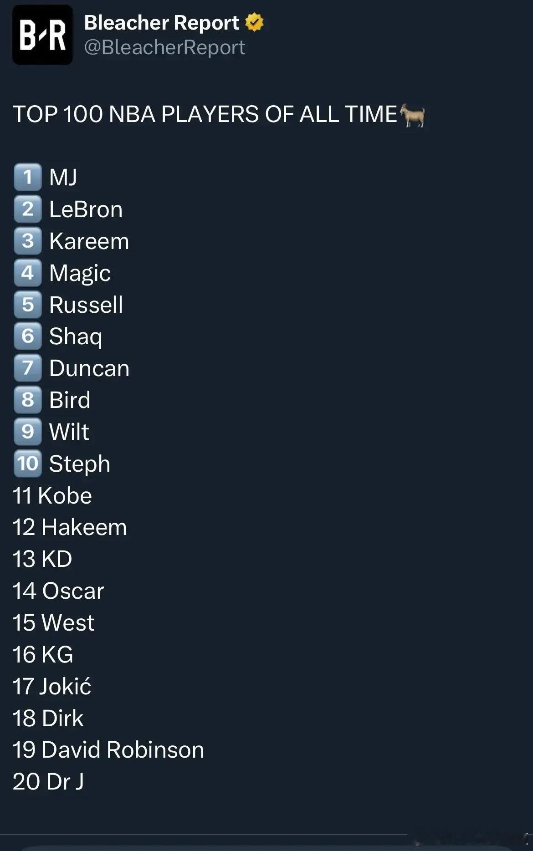Click the 11 Kobe line
533x851 pixels.
(x=52, y=495)
